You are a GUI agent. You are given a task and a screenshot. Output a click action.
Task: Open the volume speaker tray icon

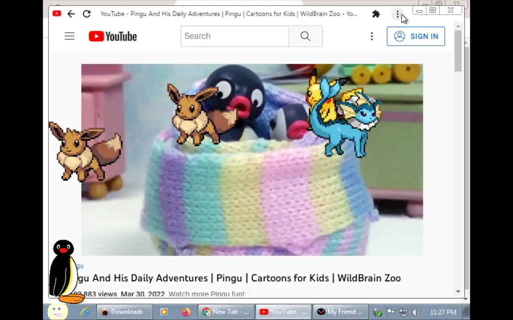pyautogui.click(x=416, y=312)
